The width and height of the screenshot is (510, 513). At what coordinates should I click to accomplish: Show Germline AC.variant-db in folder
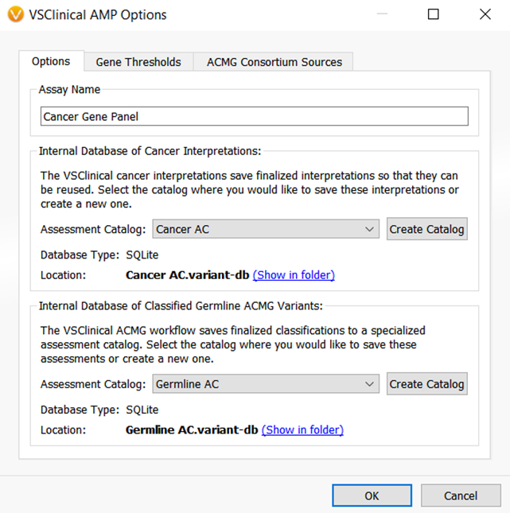(x=302, y=430)
